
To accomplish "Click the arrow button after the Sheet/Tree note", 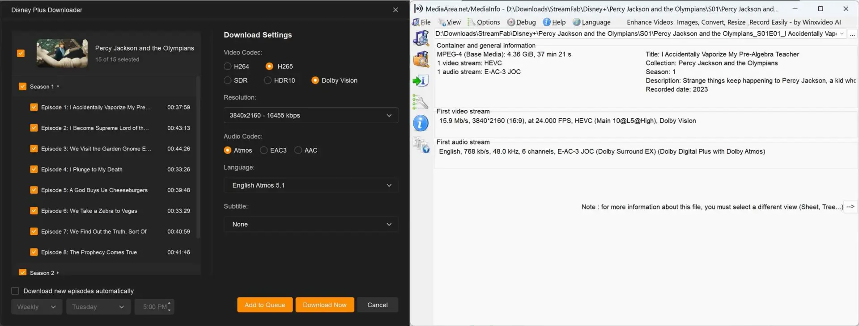I will [850, 206].
